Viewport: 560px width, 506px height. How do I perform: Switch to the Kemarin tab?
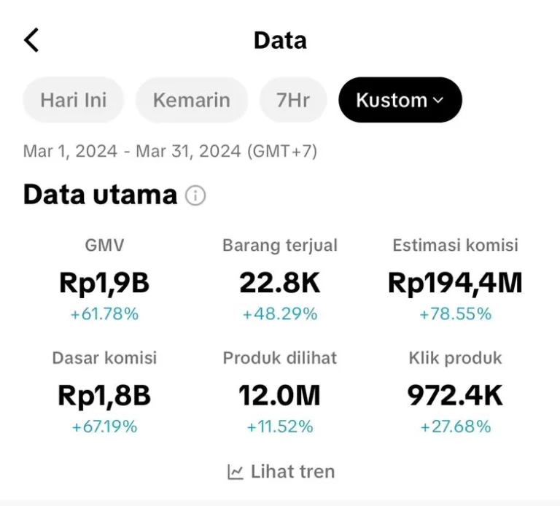tap(192, 100)
